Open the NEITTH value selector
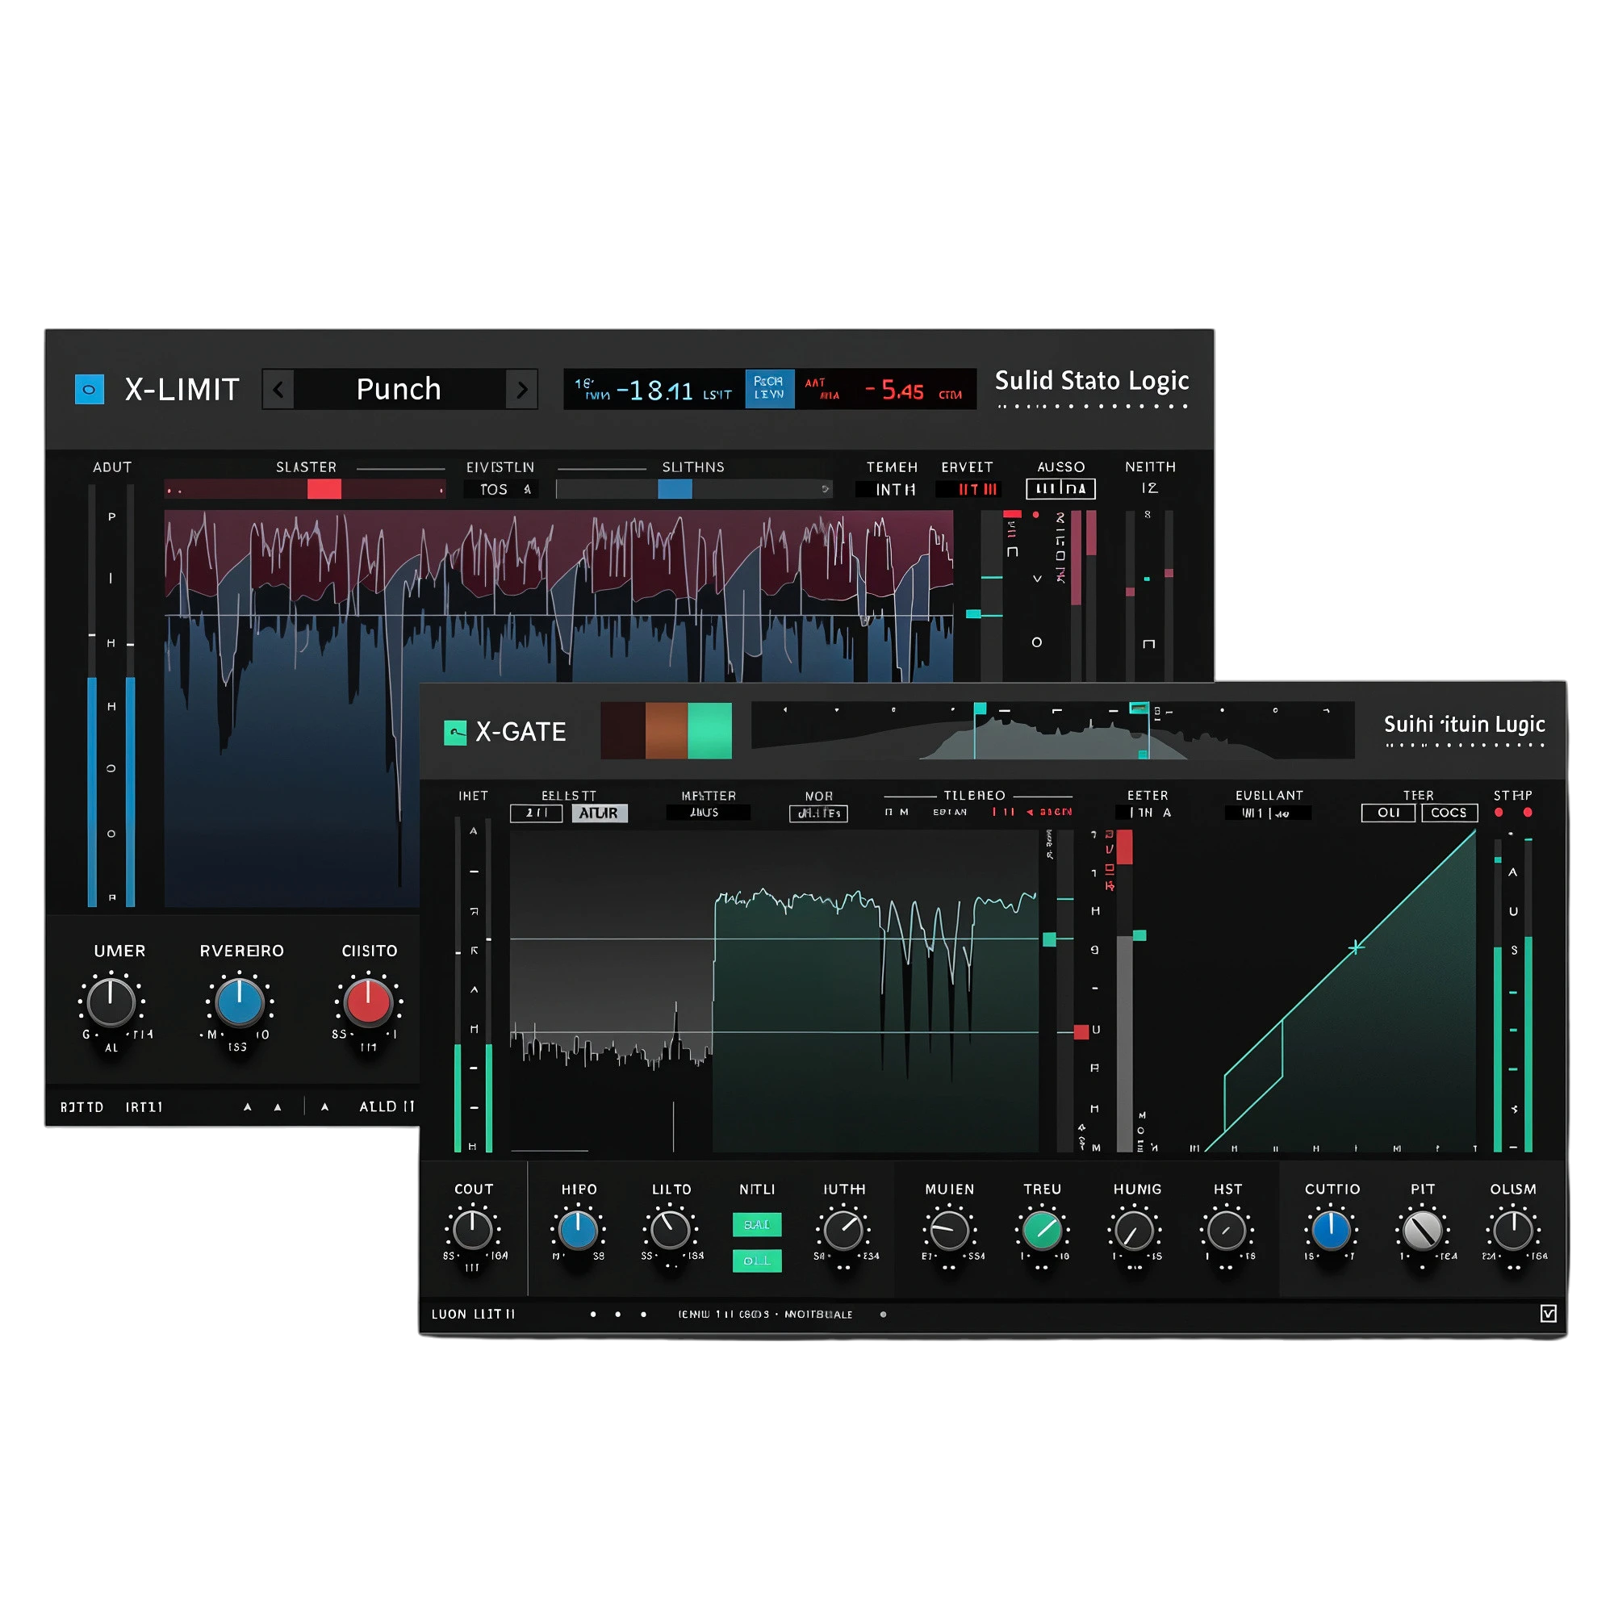1614x1614 pixels. tap(1149, 488)
